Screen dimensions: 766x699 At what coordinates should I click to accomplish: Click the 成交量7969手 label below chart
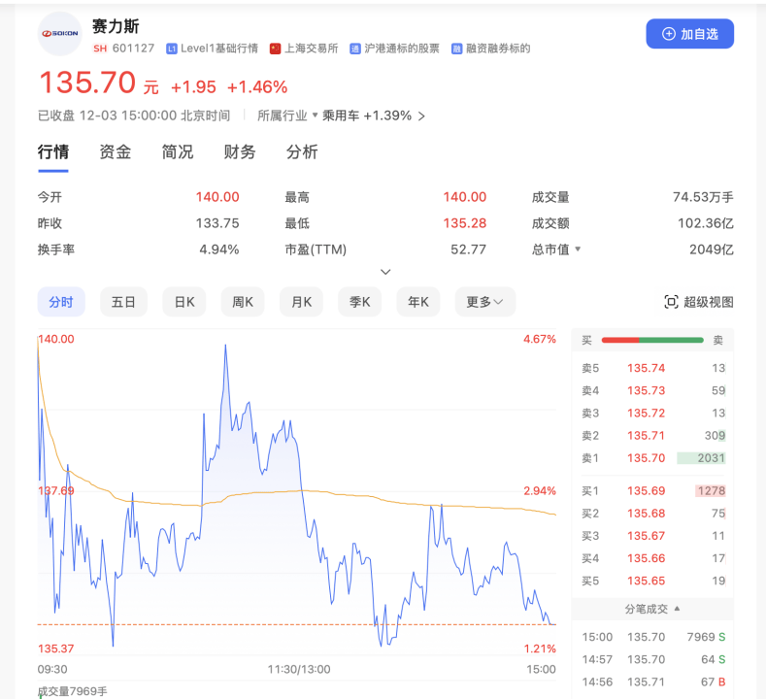point(72,691)
